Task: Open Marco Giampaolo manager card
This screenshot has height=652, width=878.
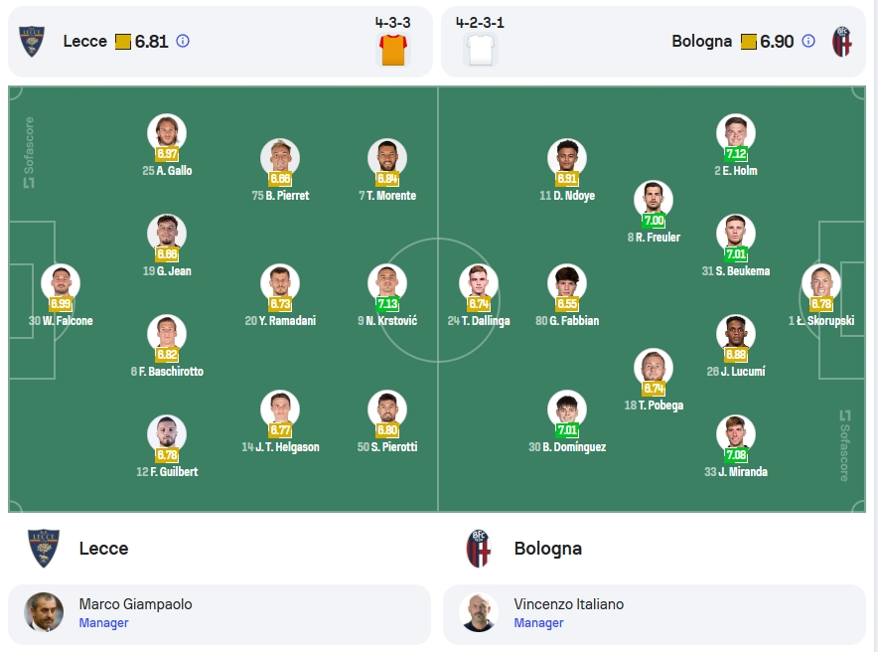Action: tap(219, 614)
